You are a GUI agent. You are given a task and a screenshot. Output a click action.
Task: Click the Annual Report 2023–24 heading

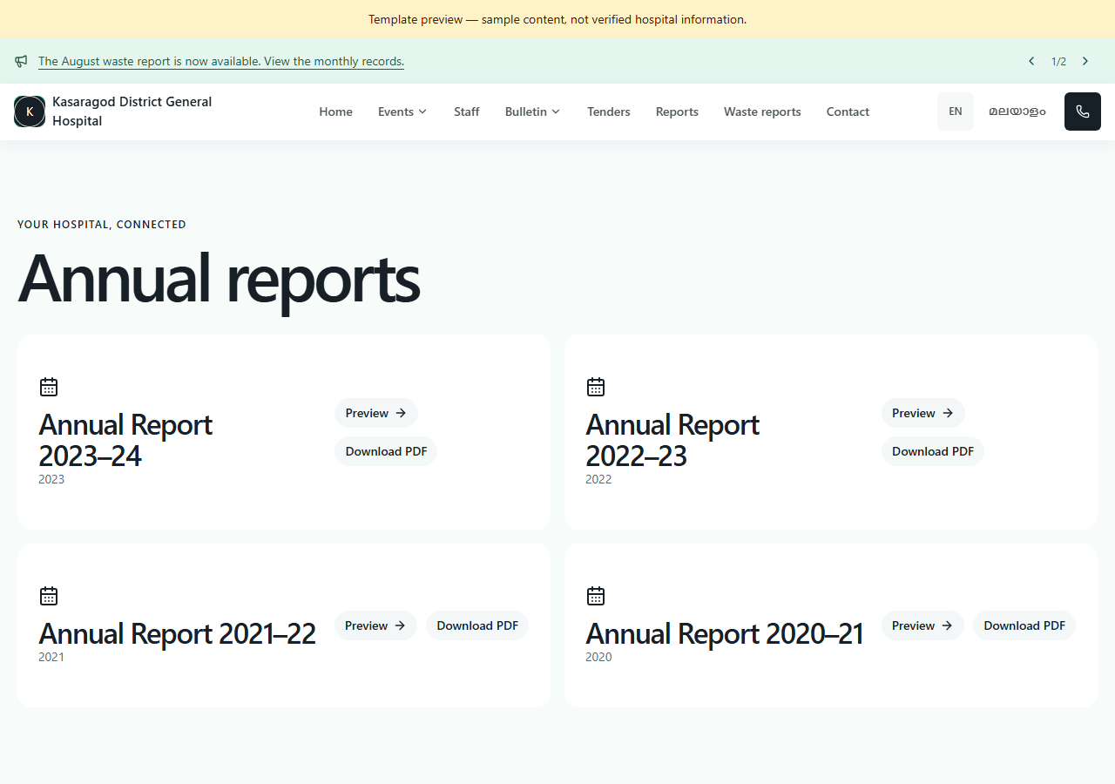[125, 440]
